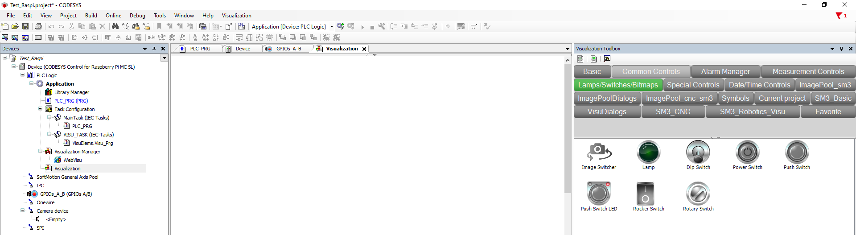Select the Image Switcher element
This screenshot has width=856, height=235.
[599, 153]
